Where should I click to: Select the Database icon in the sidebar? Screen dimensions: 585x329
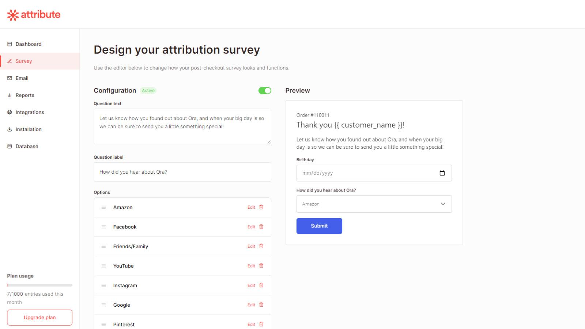tap(10, 146)
